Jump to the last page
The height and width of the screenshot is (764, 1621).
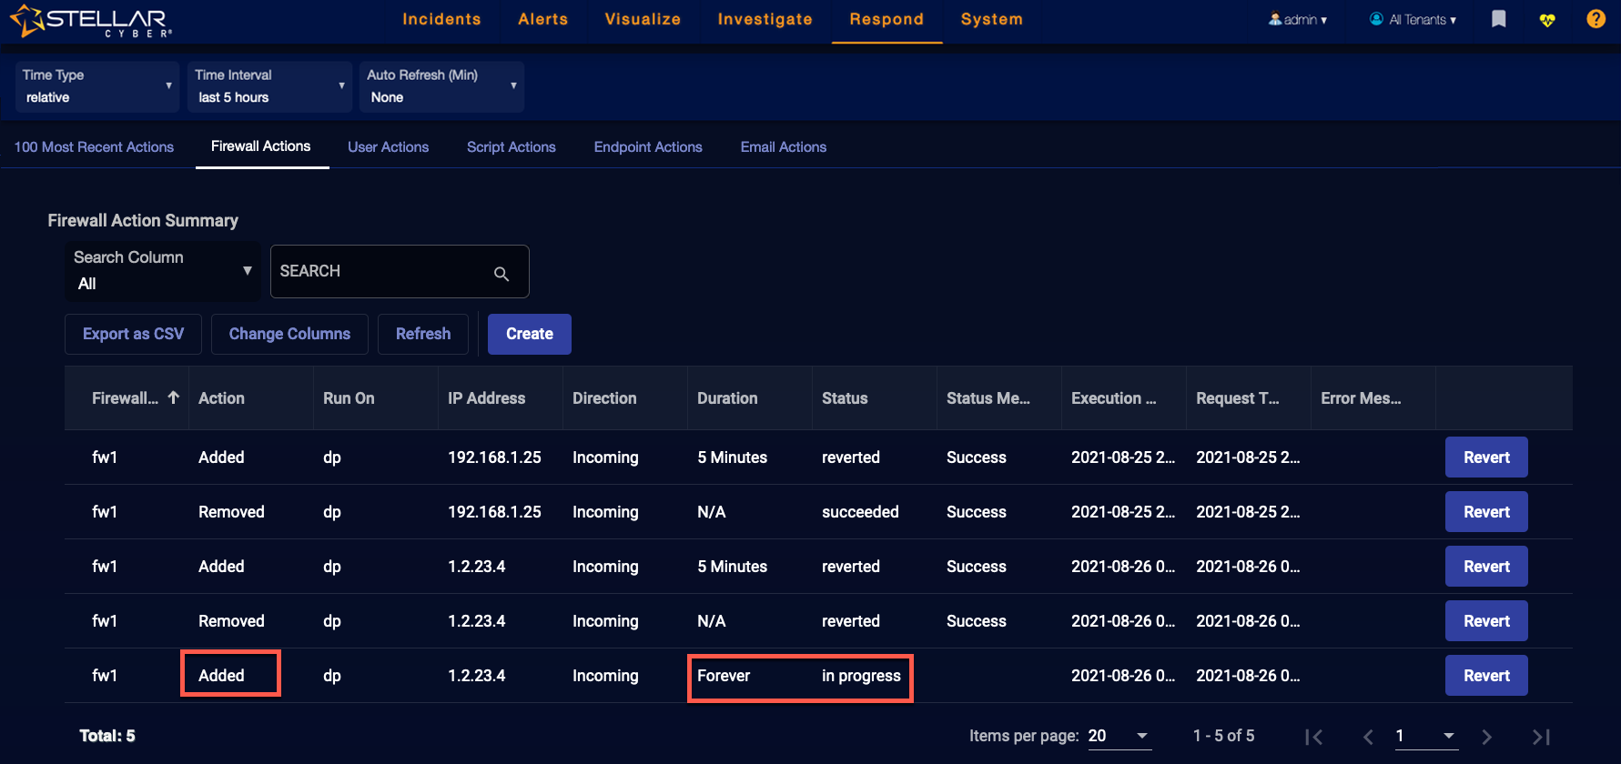point(1541,737)
